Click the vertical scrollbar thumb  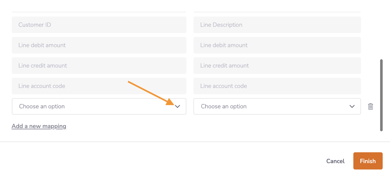(381, 95)
